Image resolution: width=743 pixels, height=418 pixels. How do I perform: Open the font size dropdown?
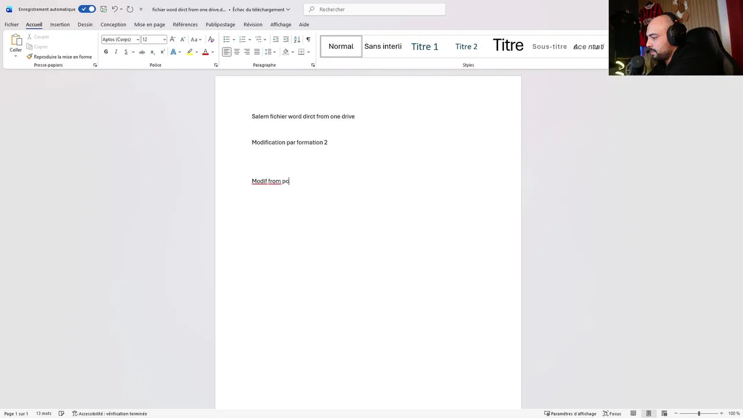pyautogui.click(x=164, y=39)
